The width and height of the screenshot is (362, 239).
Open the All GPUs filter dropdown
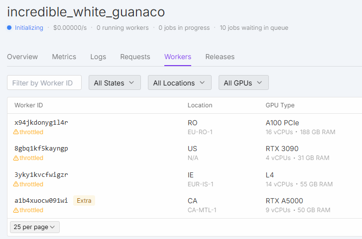pyautogui.click(x=243, y=83)
